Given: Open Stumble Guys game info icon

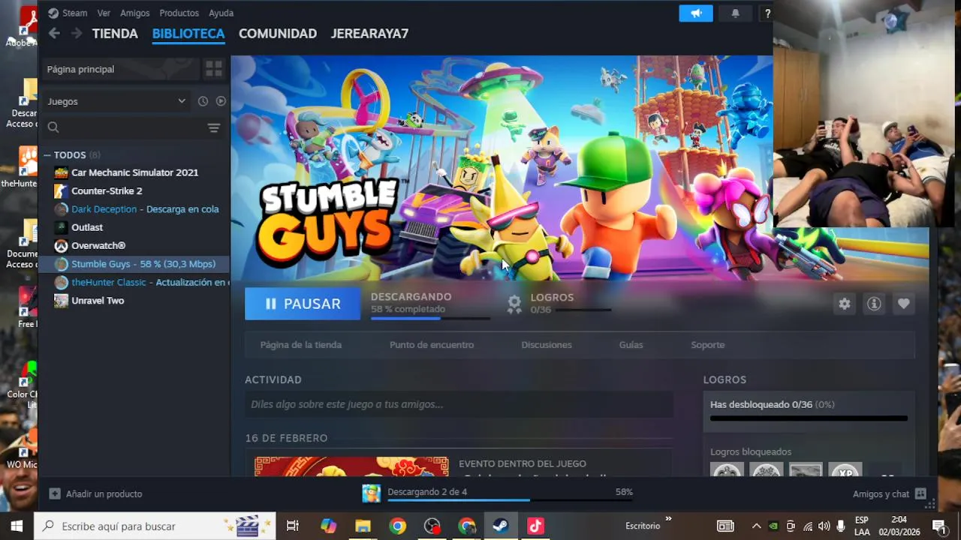Looking at the screenshot, I should pyautogui.click(x=874, y=304).
